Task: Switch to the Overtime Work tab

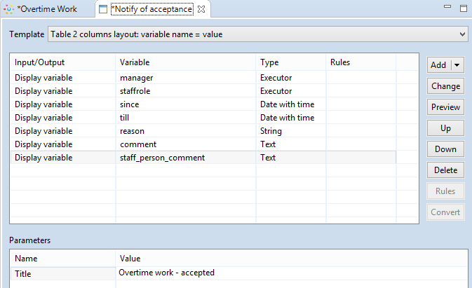Action: 46,9
